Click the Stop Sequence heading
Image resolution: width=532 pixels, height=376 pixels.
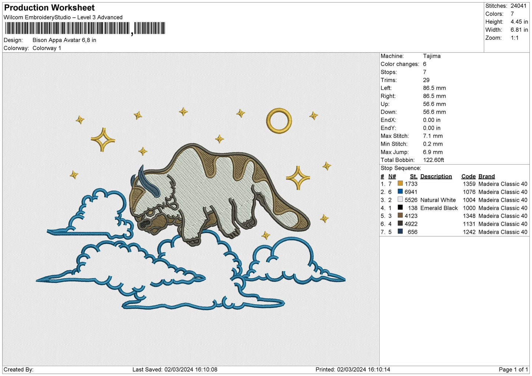pos(401,168)
